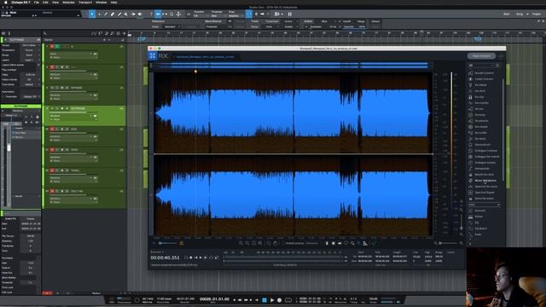546x307 pixels.
Task: Click the Repair Assistant button
Action: [481, 56]
